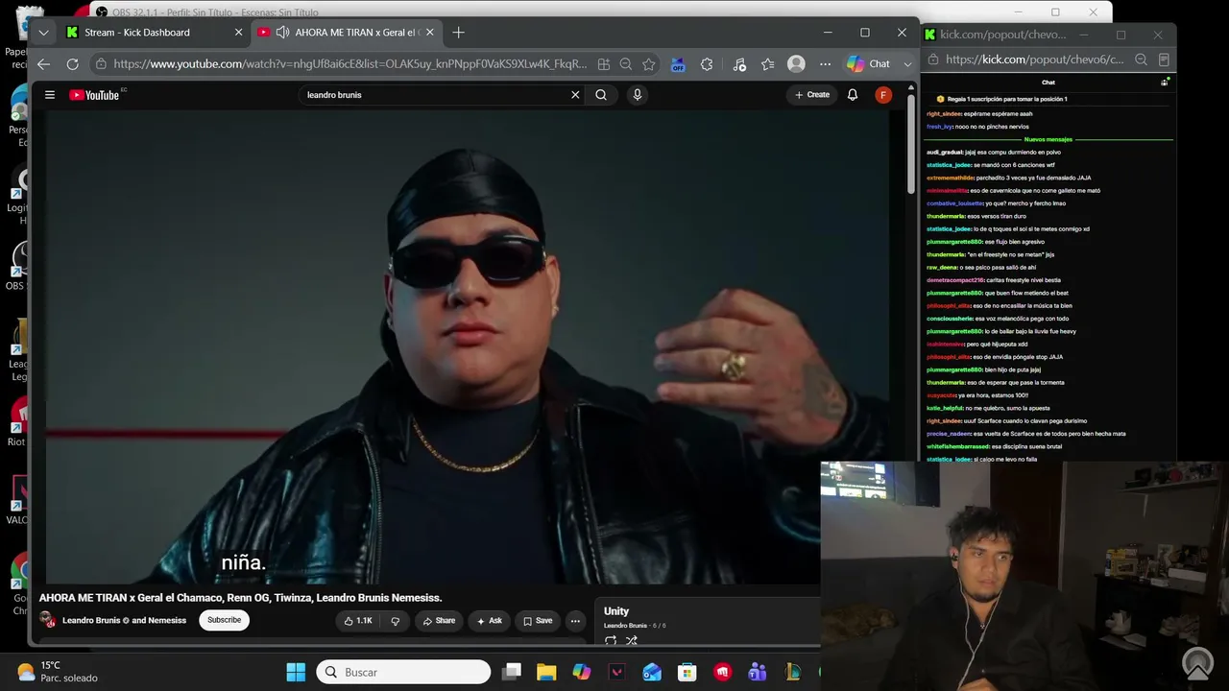Open the Kick chat gift leaderboard icon

click(x=1165, y=83)
